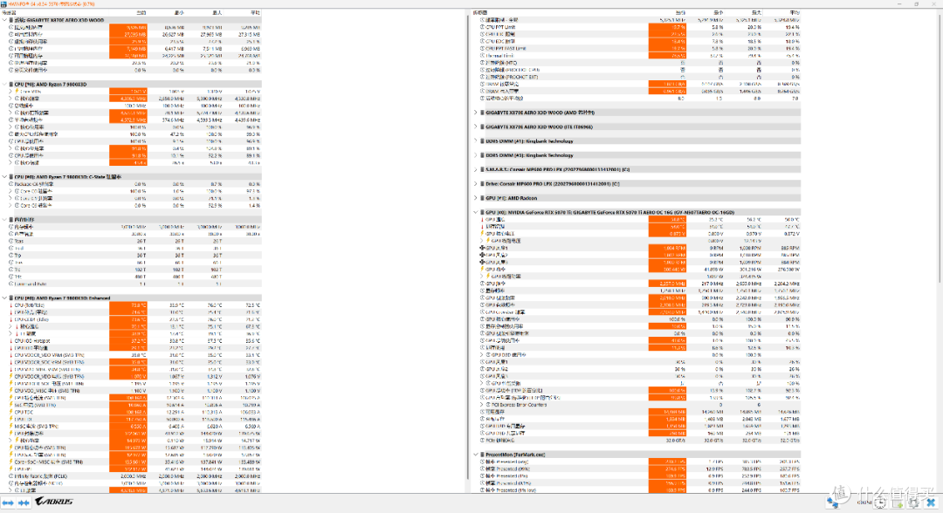Viewport: 943px width, 513px height.
Task: Click the left panel 当前 column header
Action: coord(128,12)
